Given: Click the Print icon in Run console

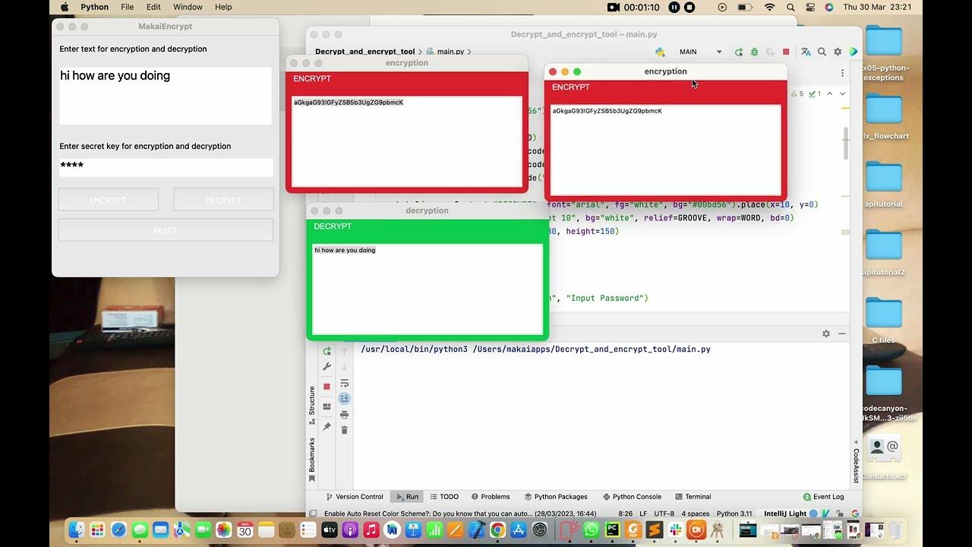Looking at the screenshot, I should [x=344, y=415].
